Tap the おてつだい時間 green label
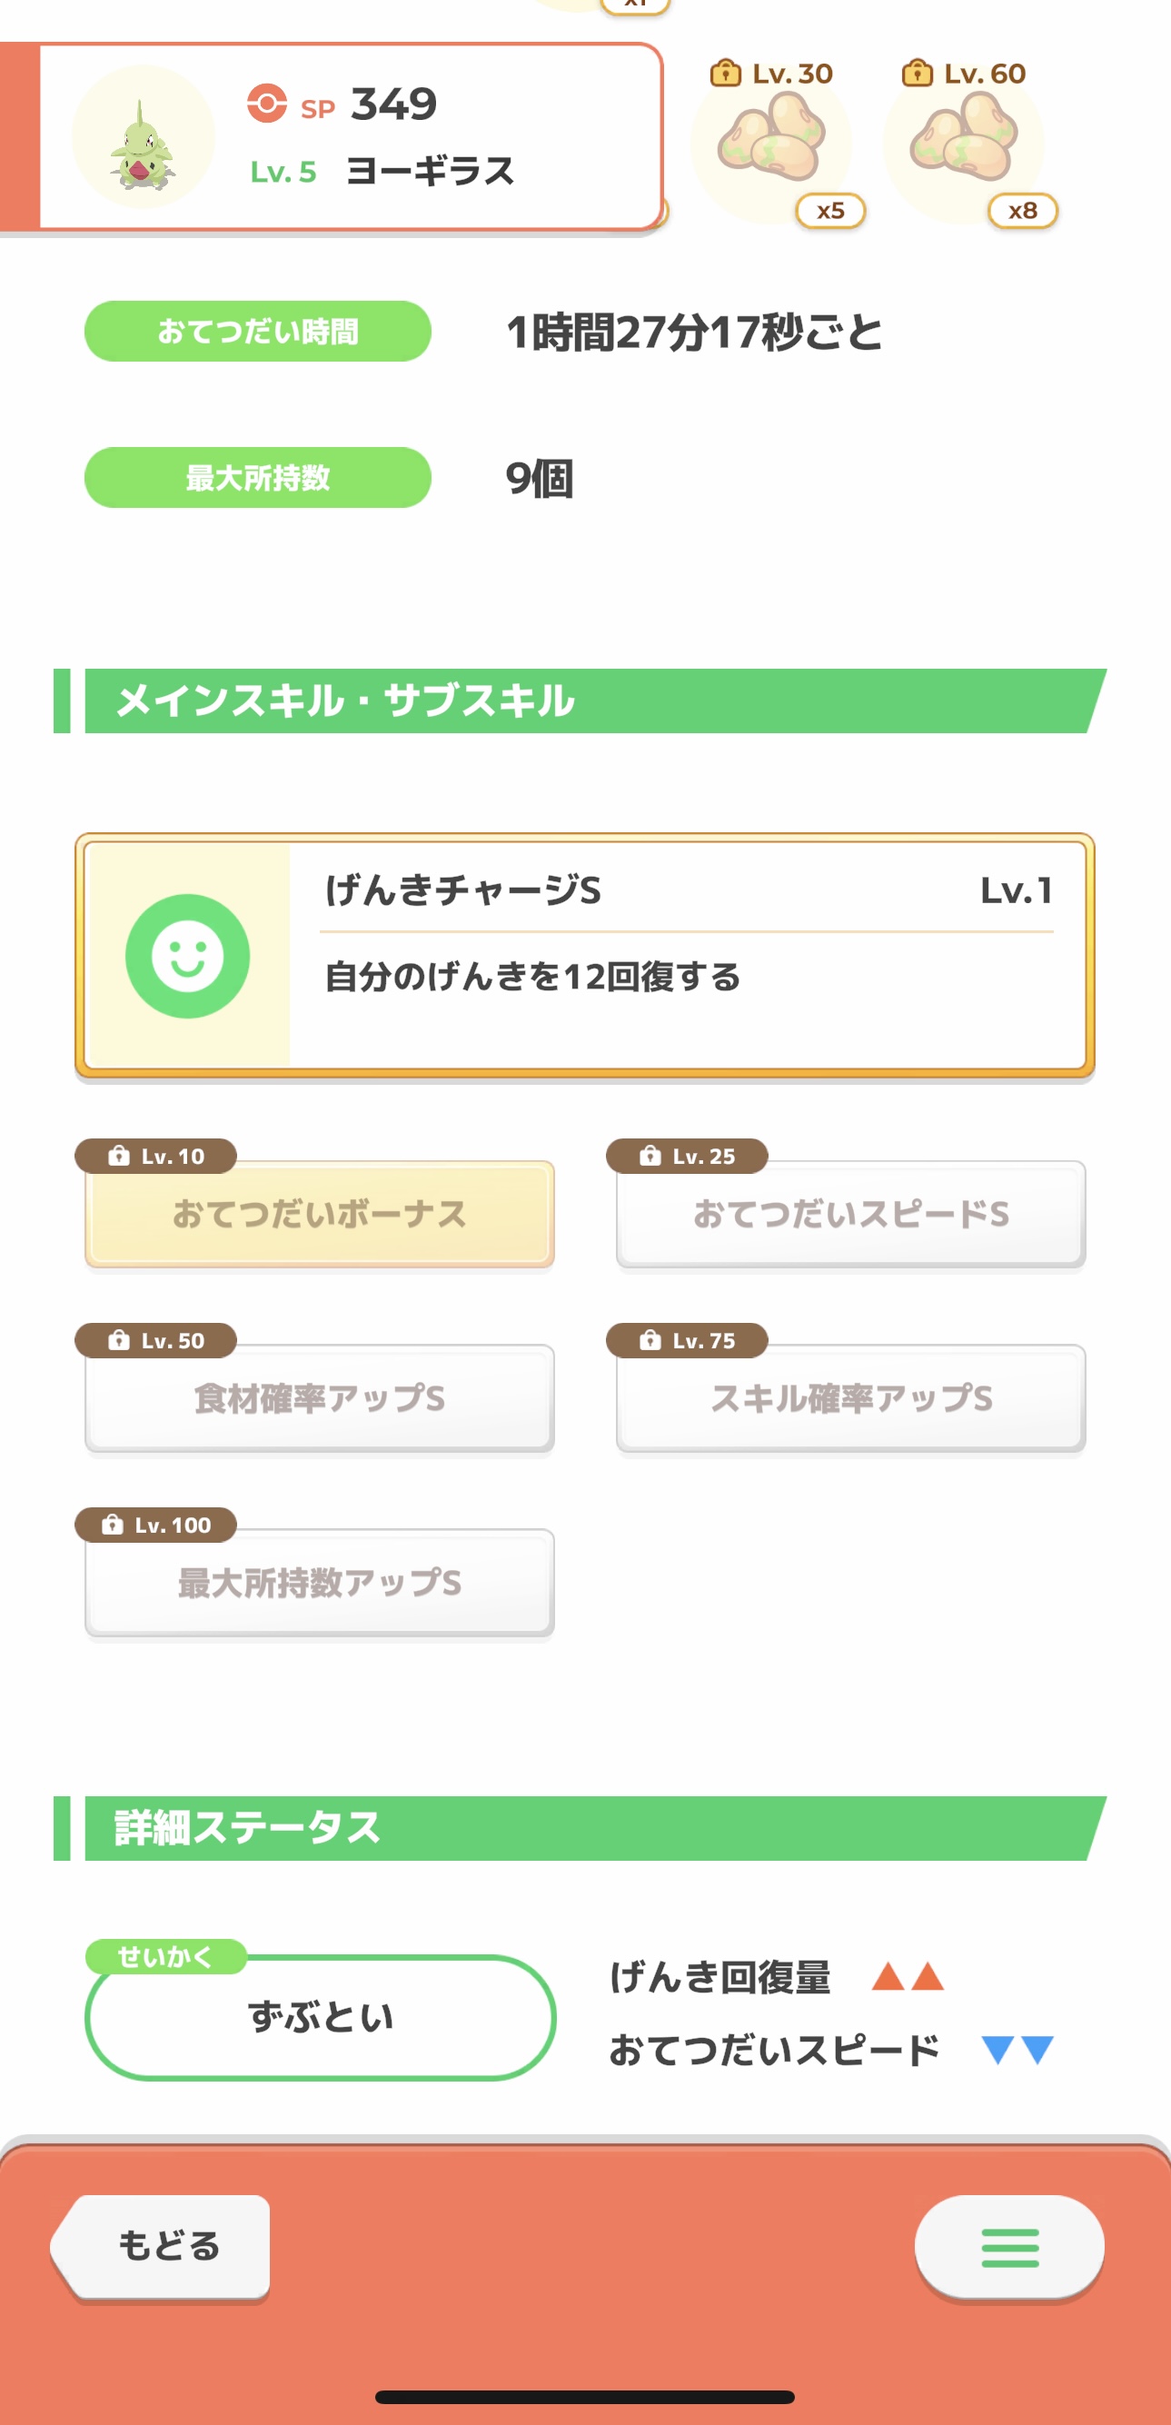Viewport: 1171px width, 2425px height. 258,332
